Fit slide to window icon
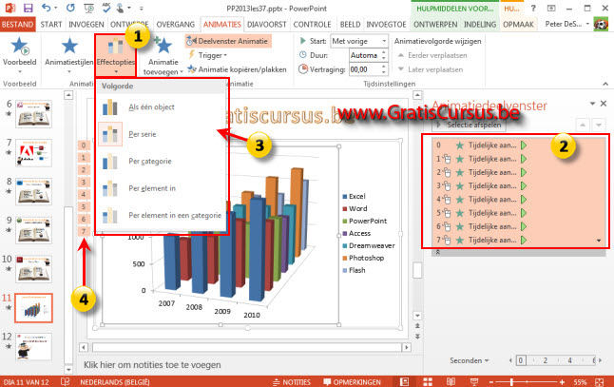This screenshot has height=387, width=614. 600,382
